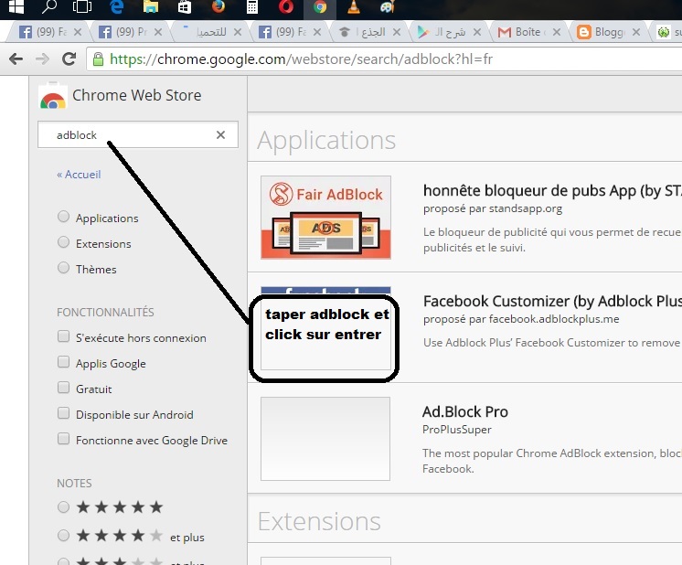Go back with the browser back arrow

coord(16,59)
